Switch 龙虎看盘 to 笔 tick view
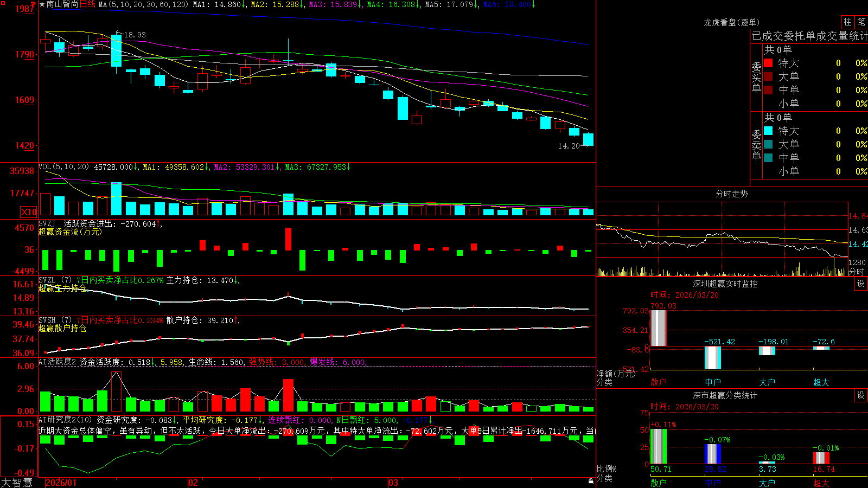 [861, 22]
